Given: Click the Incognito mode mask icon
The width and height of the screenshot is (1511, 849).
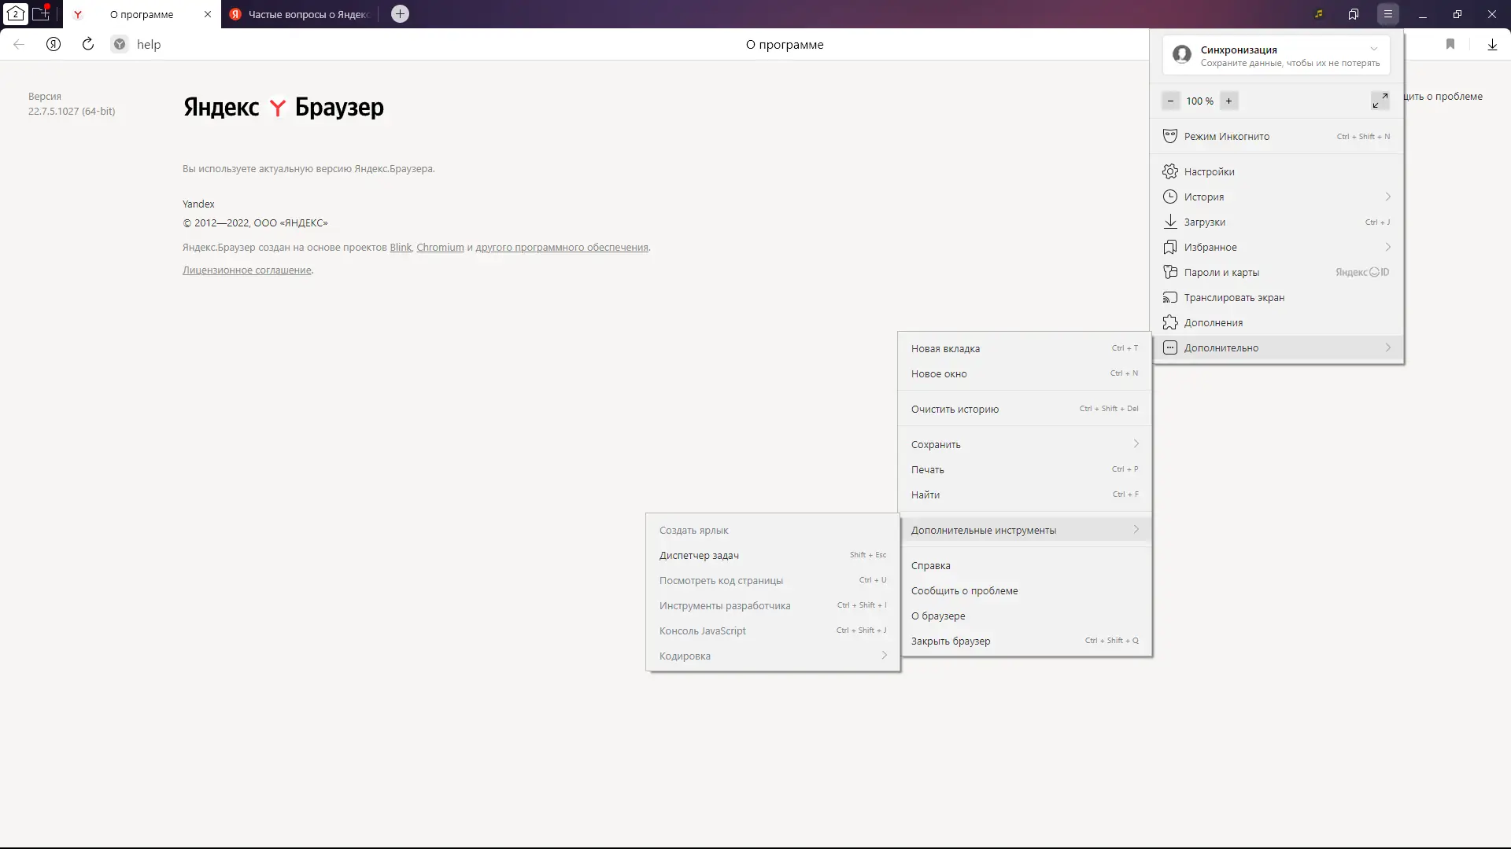Looking at the screenshot, I should (x=1170, y=136).
